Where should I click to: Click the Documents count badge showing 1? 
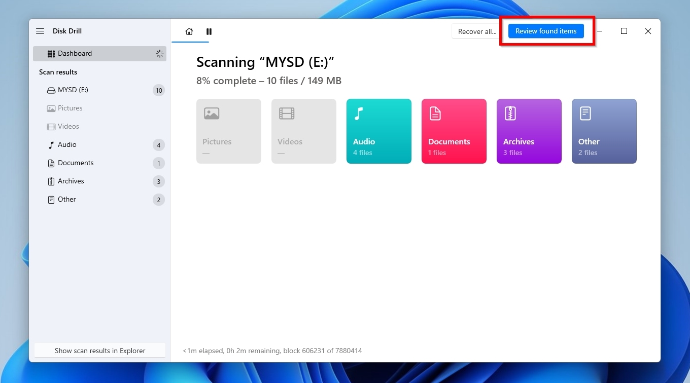[x=159, y=164]
